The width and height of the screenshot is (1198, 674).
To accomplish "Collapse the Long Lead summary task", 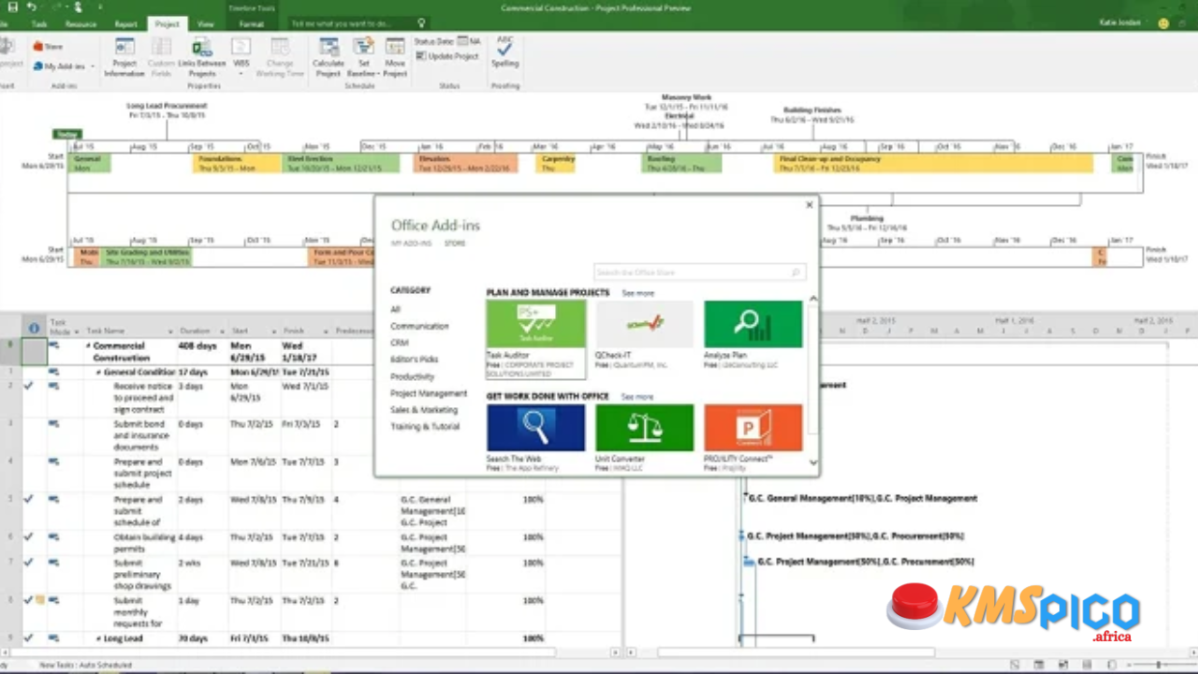I will pyautogui.click(x=97, y=638).
